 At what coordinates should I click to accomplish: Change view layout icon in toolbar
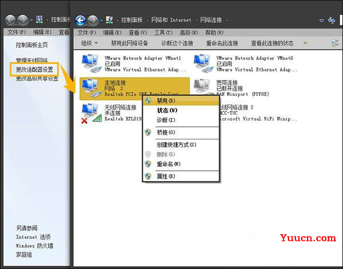pyautogui.click(x=334, y=43)
